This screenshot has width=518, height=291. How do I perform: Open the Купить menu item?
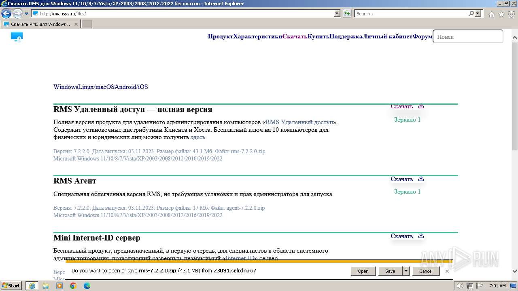pyautogui.click(x=318, y=36)
